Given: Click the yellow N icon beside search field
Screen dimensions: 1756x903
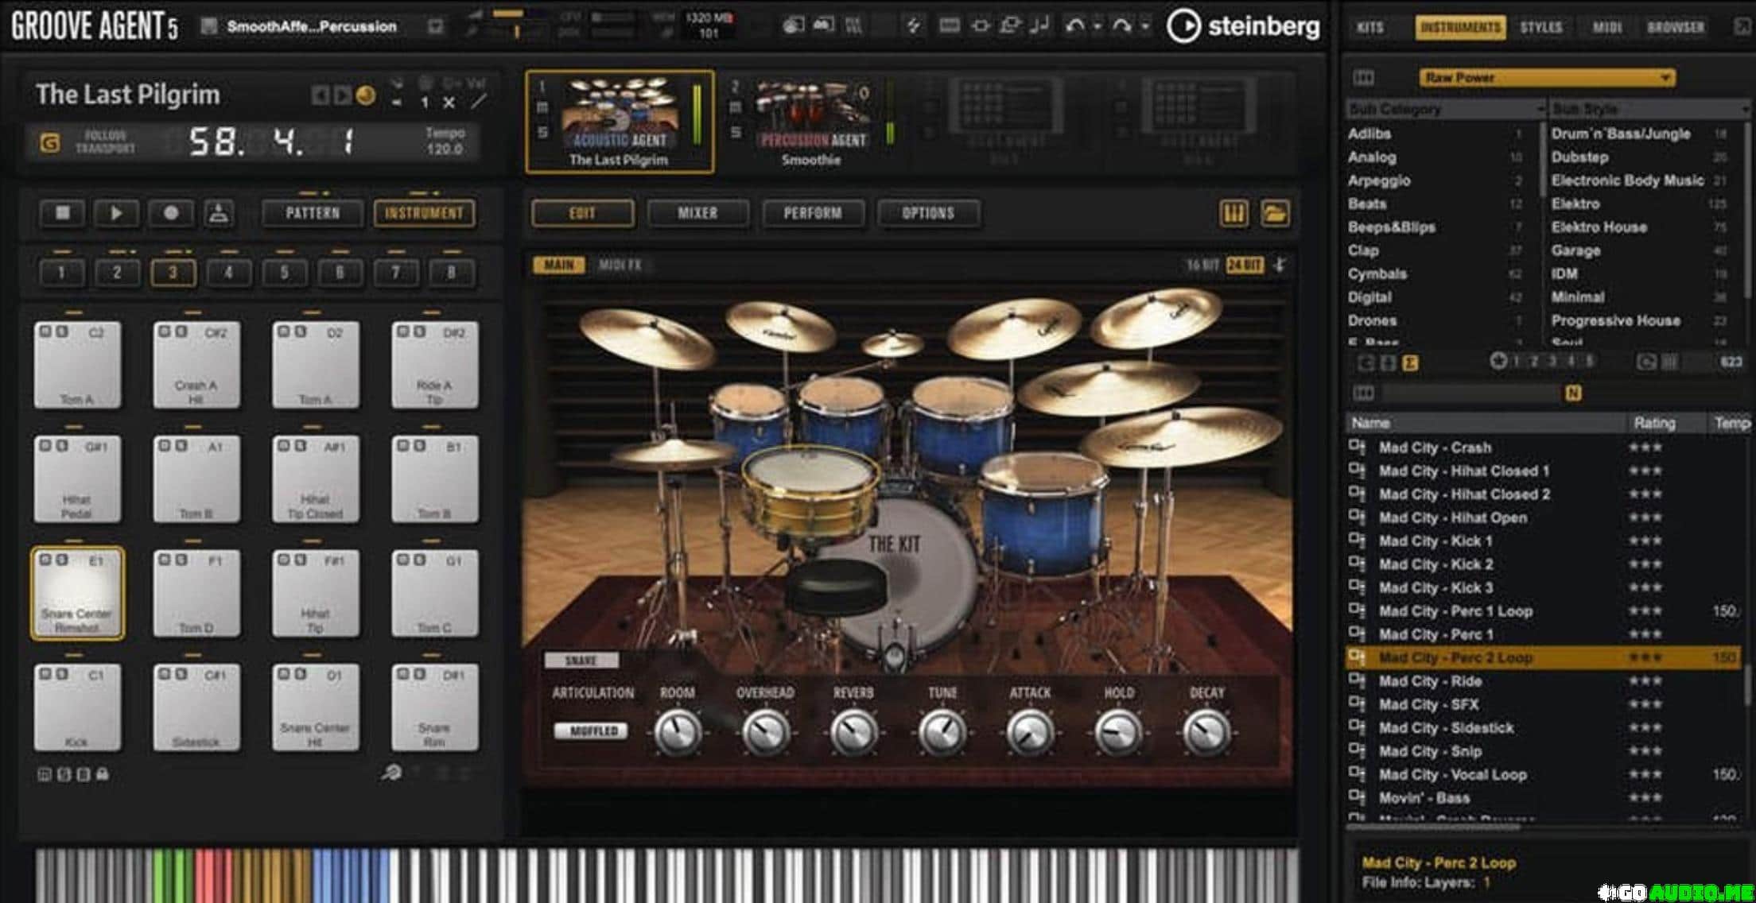Looking at the screenshot, I should (x=1573, y=393).
